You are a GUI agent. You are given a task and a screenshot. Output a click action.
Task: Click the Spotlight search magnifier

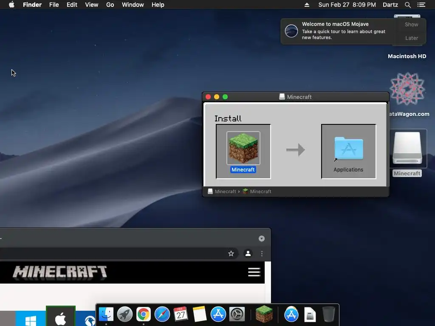point(407,5)
